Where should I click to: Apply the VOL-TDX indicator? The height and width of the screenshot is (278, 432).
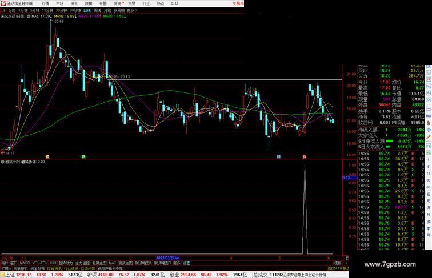click(x=40, y=263)
